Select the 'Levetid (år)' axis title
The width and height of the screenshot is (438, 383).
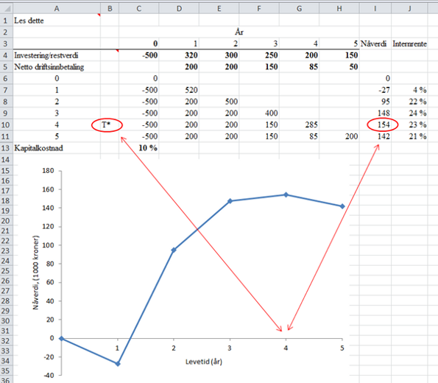(204, 362)
